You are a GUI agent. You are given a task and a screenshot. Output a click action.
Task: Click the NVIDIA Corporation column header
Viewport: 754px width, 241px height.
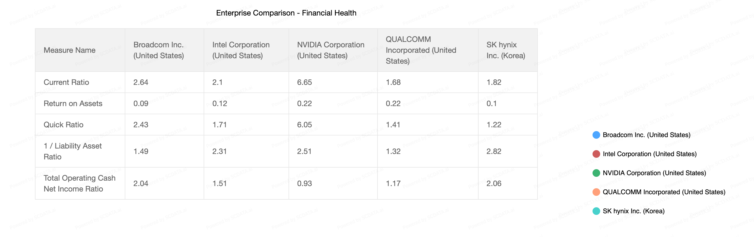point(331,50)
